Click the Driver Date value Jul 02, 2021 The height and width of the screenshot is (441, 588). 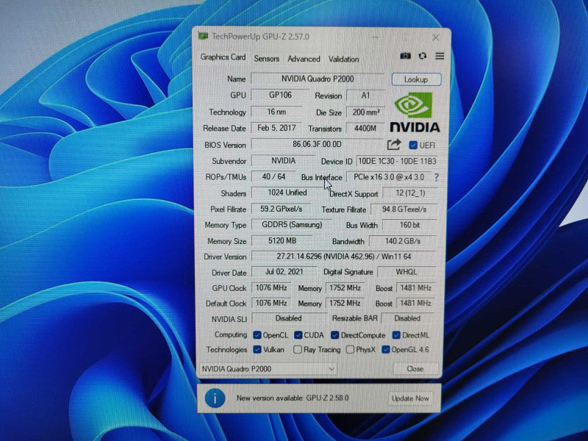tap(284, 272)
